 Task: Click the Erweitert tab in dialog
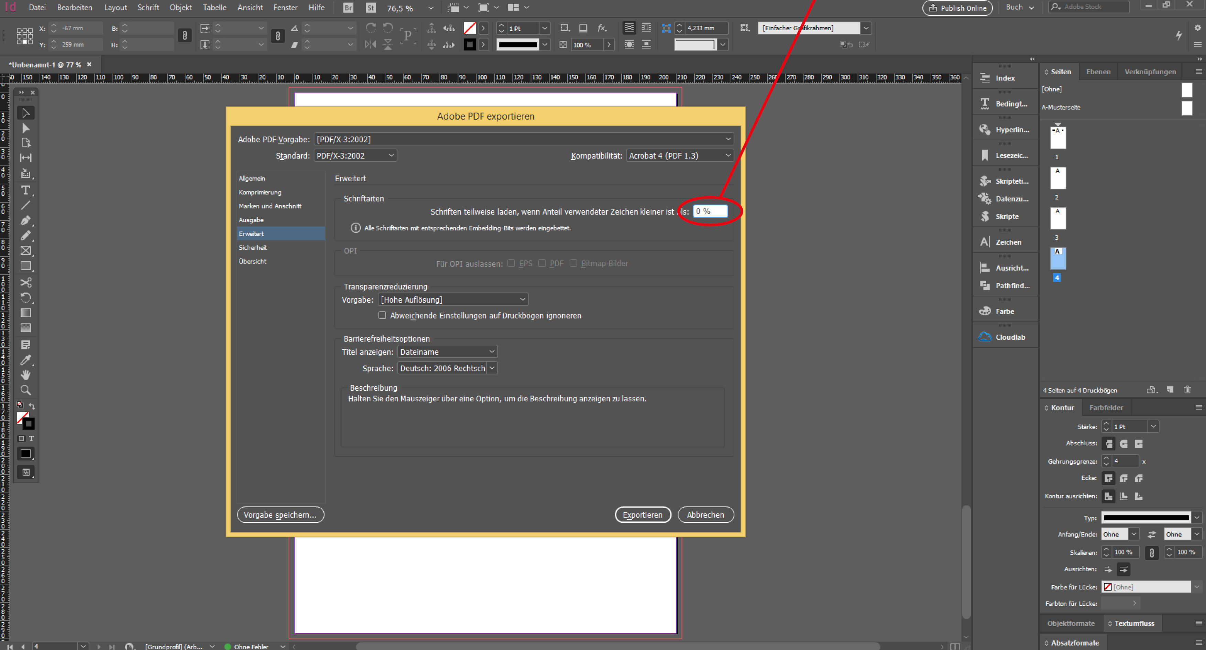point(250,233)
